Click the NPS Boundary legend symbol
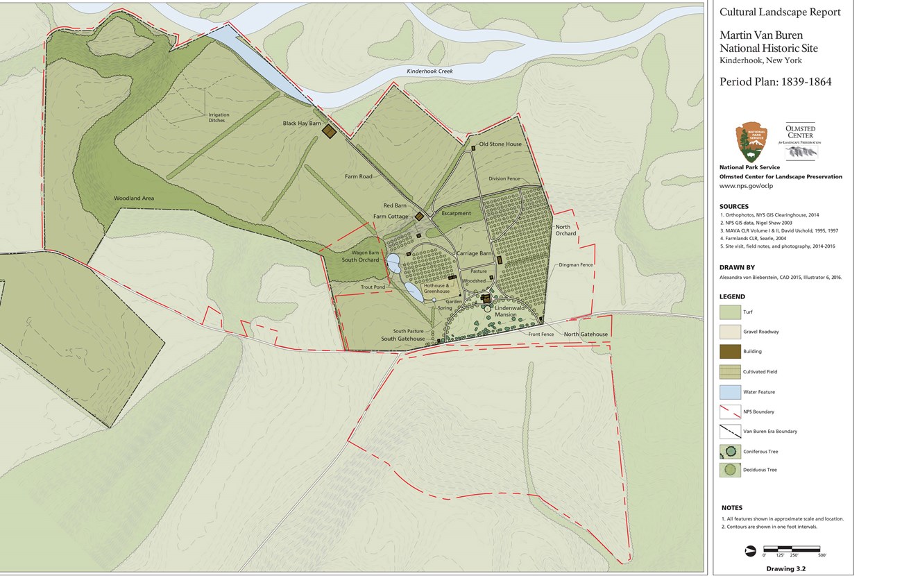Screen dimensions: 902x576 click(730, 412)
